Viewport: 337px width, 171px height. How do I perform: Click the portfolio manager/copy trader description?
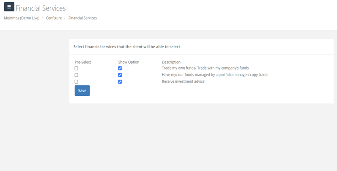click(x=215, y=75)
